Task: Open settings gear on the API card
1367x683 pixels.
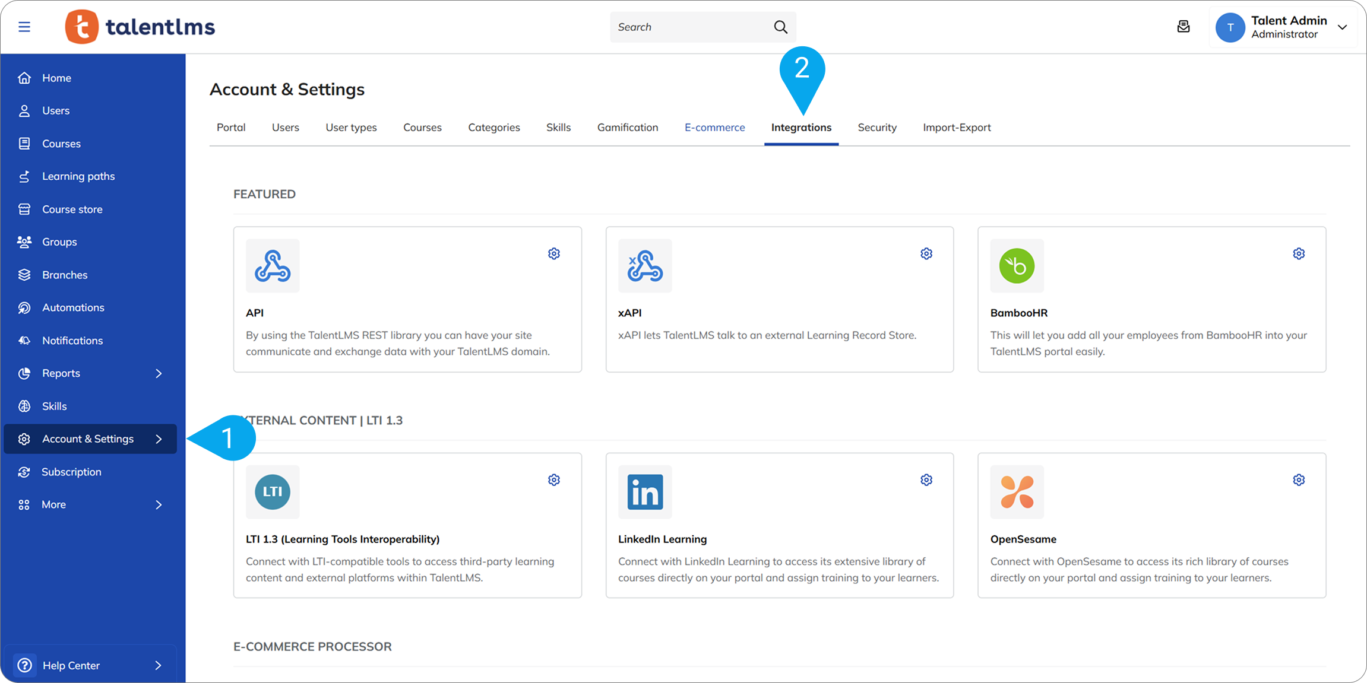Action: [553, 253]
